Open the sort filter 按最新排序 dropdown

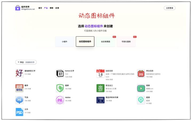[x=26, y=62]
